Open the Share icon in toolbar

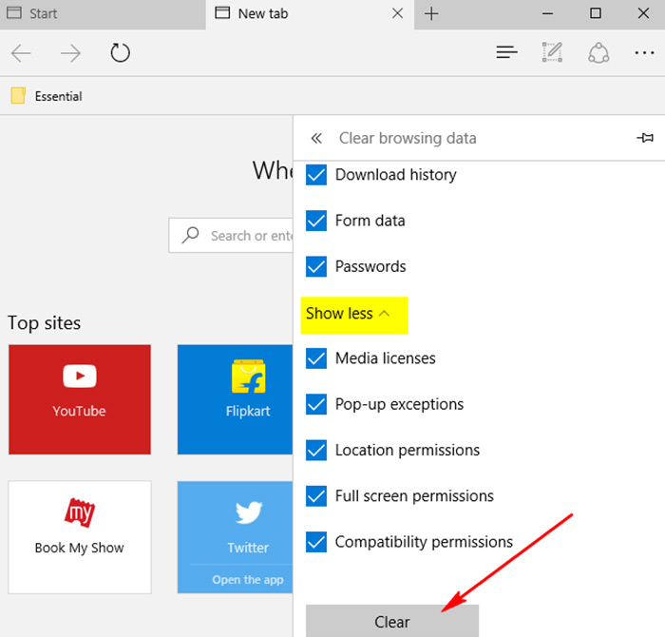coord(598,53)
